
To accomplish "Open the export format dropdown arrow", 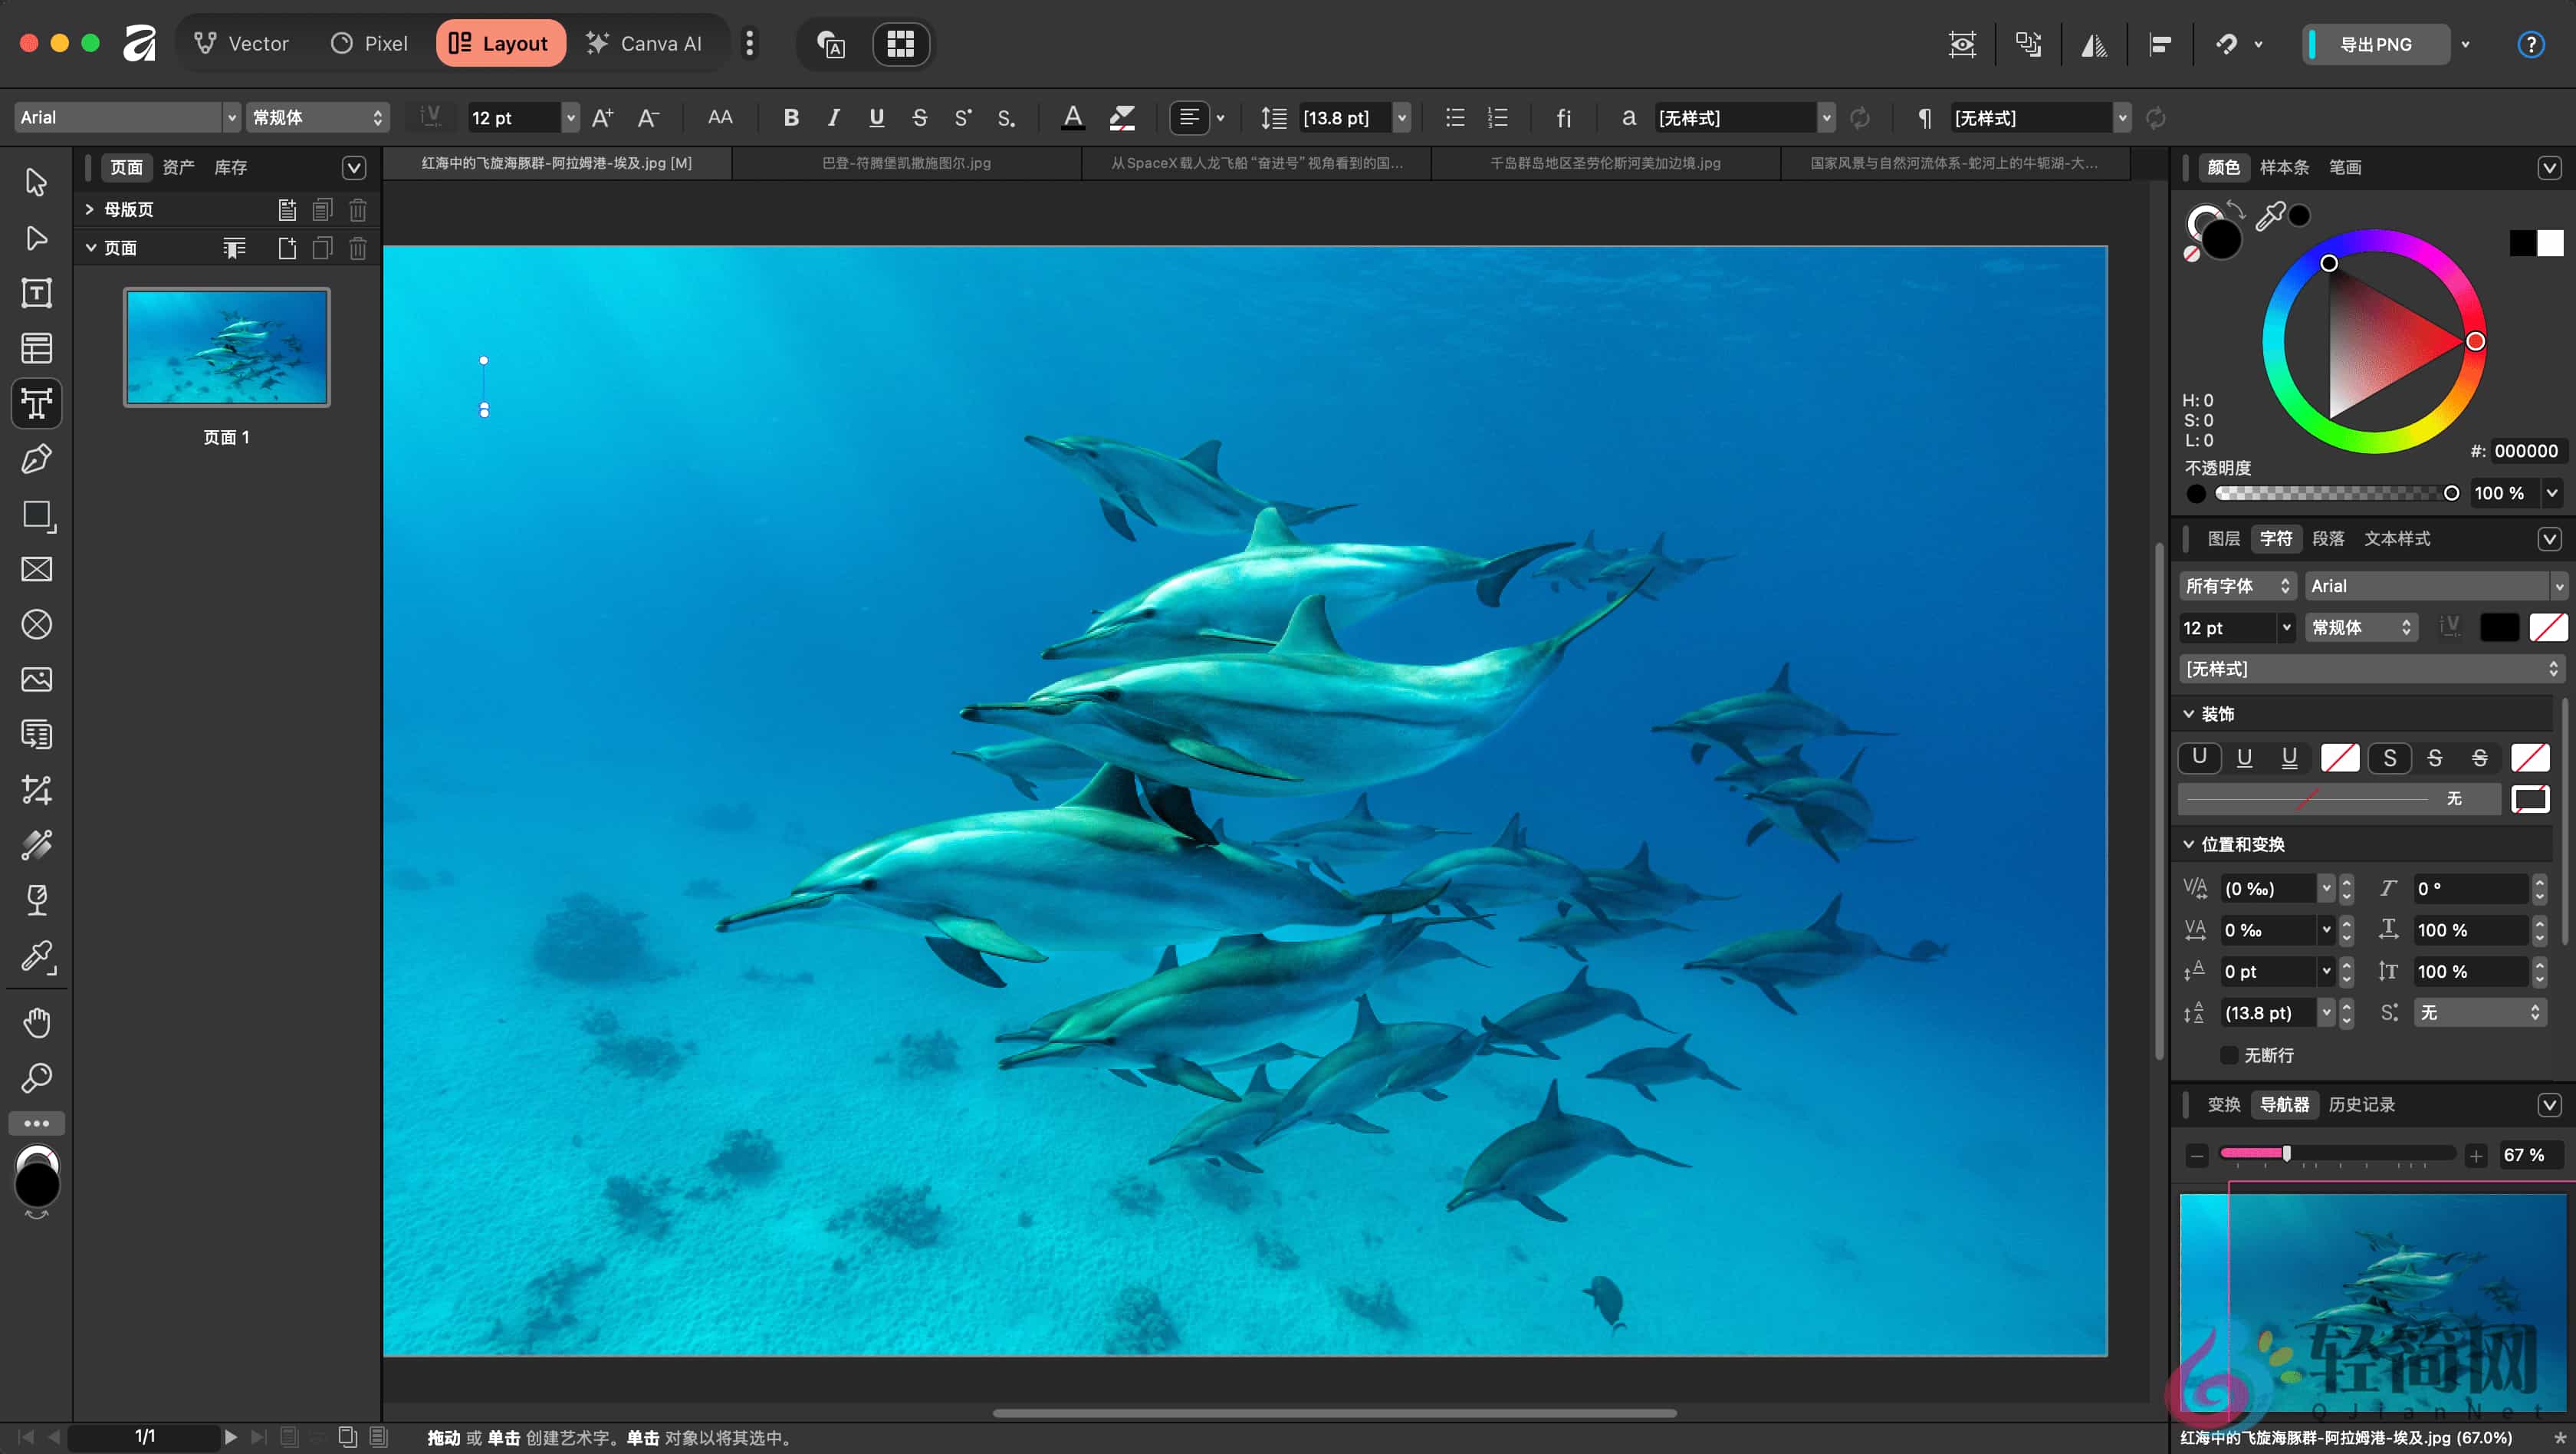I will tap(2464, 44).
